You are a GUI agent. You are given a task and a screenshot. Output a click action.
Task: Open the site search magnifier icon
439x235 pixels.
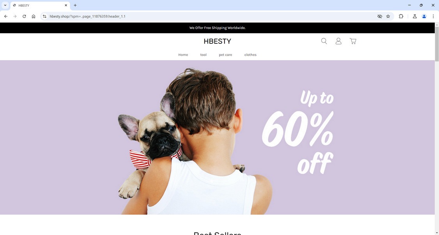pyautogui.click(x=324, y=41)
